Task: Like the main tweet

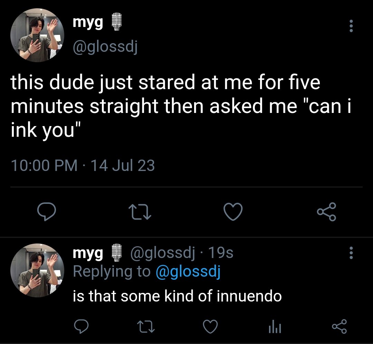Action: [x=233, y=211]
